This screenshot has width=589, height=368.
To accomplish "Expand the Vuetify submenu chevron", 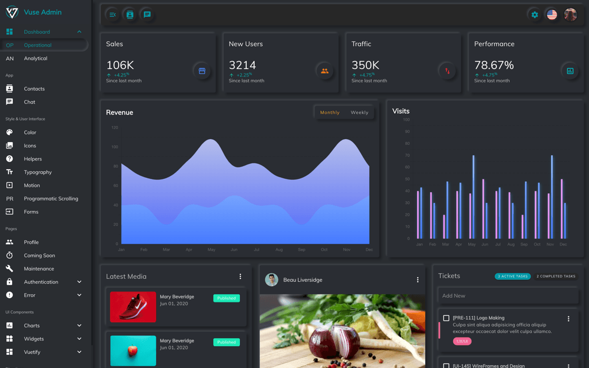I will 79,352.
